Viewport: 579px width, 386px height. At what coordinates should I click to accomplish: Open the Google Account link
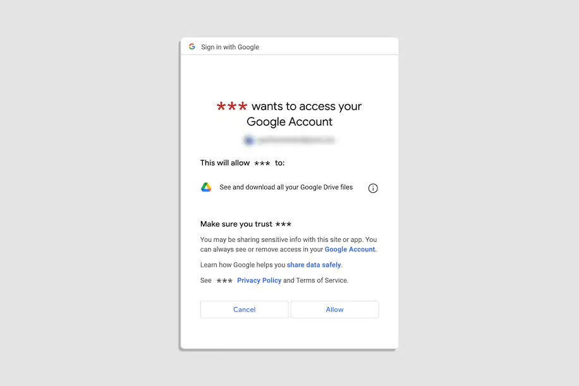[350, 249]
